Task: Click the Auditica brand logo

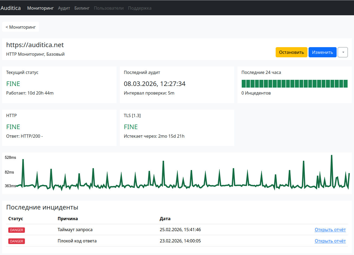Action: tap(11, 8)
